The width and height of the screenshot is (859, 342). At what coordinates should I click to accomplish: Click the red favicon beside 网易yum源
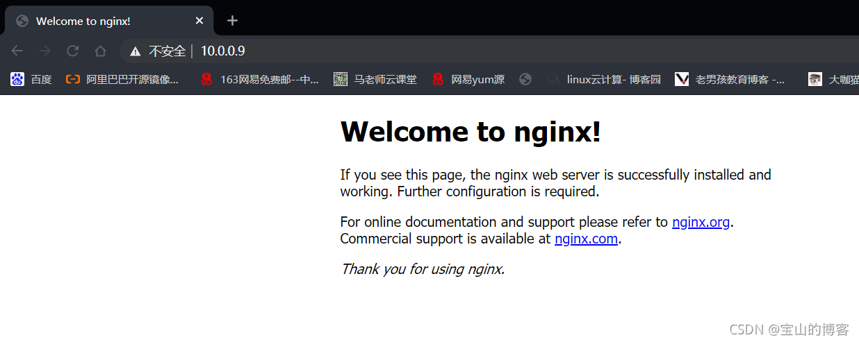[438, 79]
